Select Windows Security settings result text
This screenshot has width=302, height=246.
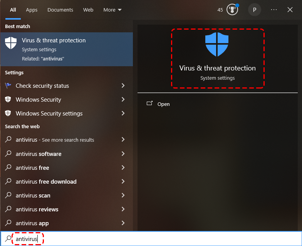pyautogui.click(x=49, y=114)
